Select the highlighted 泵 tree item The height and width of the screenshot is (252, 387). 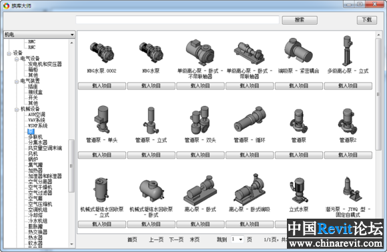[31, 131]
